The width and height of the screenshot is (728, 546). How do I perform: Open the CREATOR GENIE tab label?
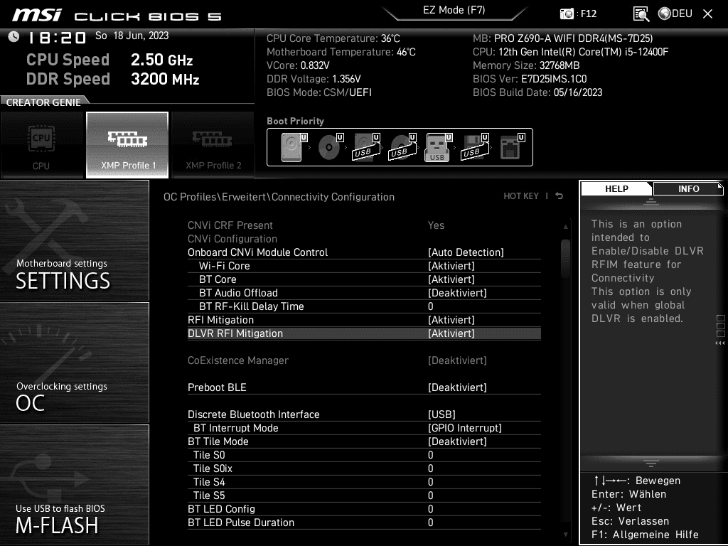click(43, 102)
